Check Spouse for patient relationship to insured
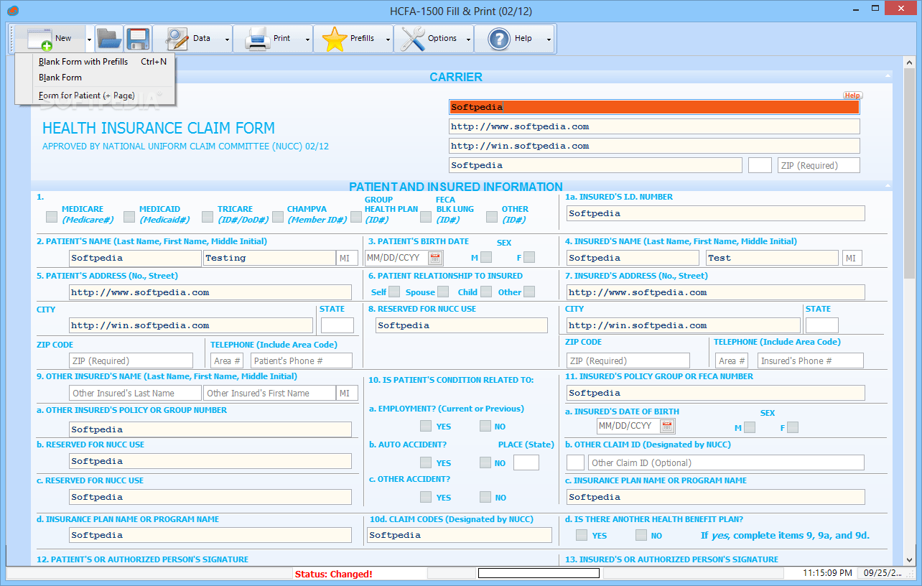The width and height of the screenshot is (922, 586). (443, 292)
